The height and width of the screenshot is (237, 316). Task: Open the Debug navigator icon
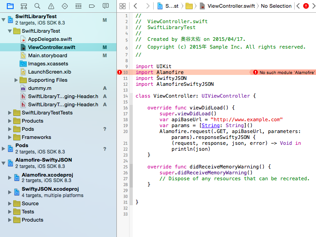(78, 6)
